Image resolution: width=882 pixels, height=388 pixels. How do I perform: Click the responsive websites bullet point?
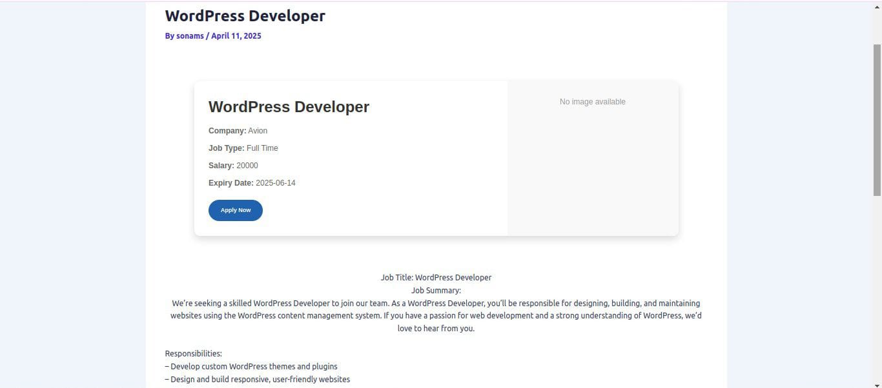tap(258, 379)
